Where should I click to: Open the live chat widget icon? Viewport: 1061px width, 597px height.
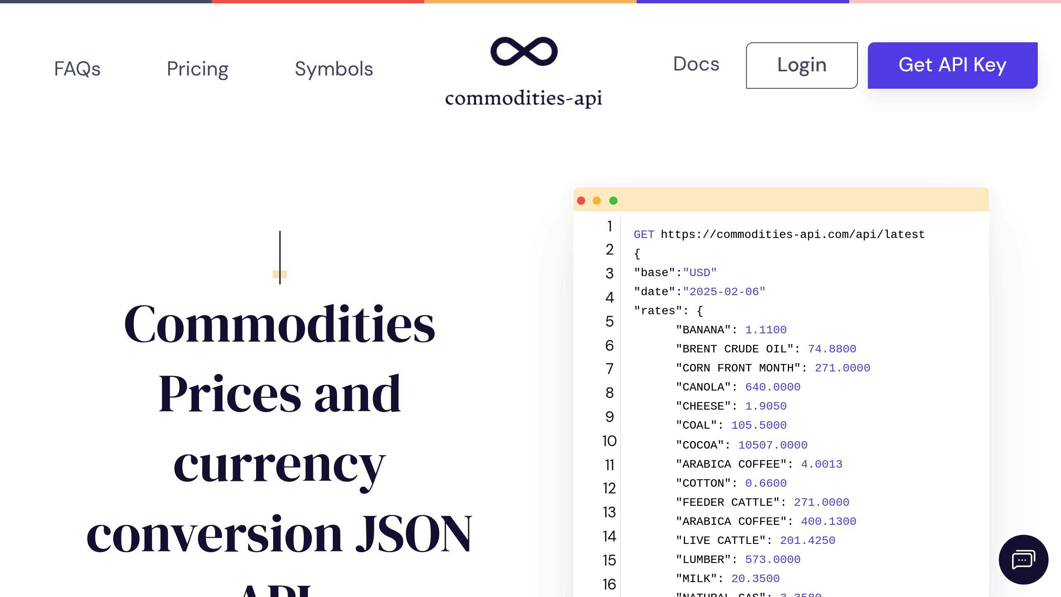[x=1023, y=560]
